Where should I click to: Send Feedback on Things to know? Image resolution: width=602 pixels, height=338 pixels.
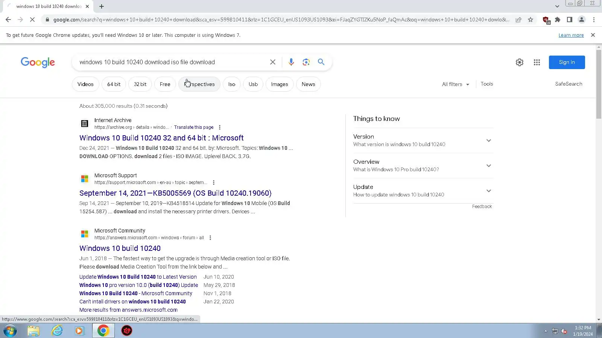pyautogui.click(x=482, y=207)
